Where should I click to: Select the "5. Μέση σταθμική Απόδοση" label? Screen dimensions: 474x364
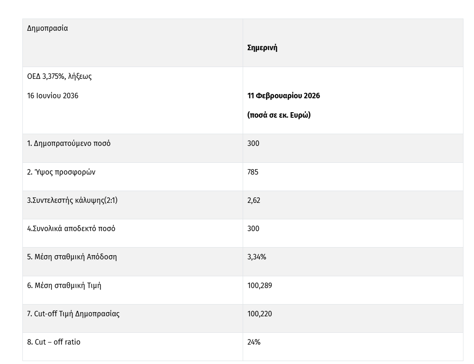click(x=72, y=257)
